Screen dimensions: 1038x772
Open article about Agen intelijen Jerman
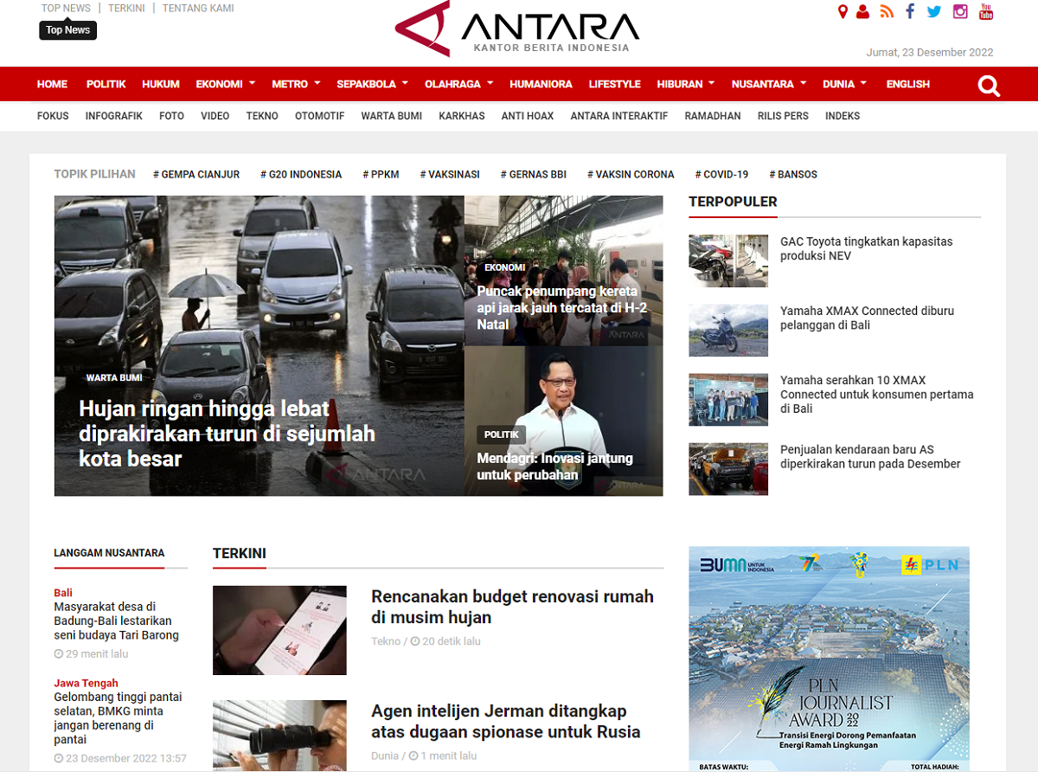505,721
